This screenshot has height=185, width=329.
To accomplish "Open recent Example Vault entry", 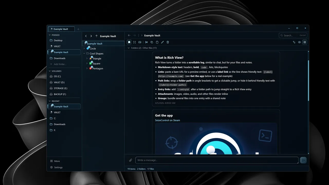I will pos(64,106).
